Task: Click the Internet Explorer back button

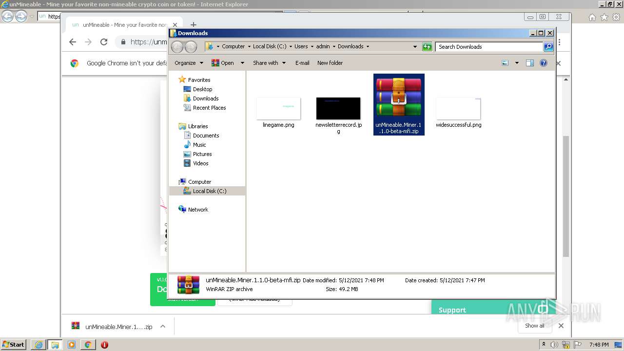Action: [x=8, y=17]
